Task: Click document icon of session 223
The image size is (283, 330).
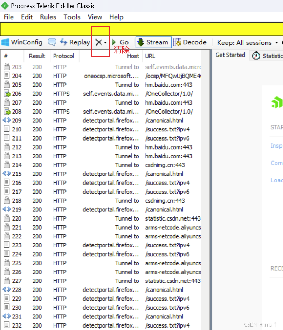Action: (x=7, y=245)
